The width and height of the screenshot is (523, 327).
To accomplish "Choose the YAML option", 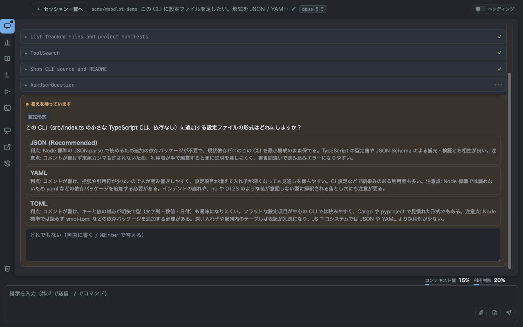I will click(x=263, y=181).
